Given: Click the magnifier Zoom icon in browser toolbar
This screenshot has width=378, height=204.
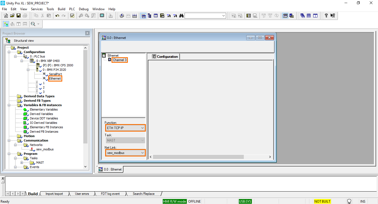Looking at the screenshot, I should [x=33, y=24].
